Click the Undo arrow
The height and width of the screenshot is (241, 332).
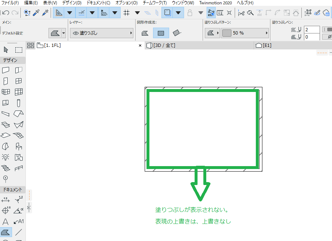(6, 13)
